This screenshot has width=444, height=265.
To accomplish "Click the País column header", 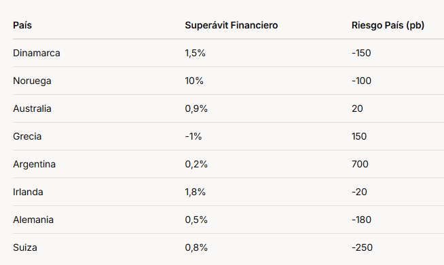I will (x=22, y=25).
